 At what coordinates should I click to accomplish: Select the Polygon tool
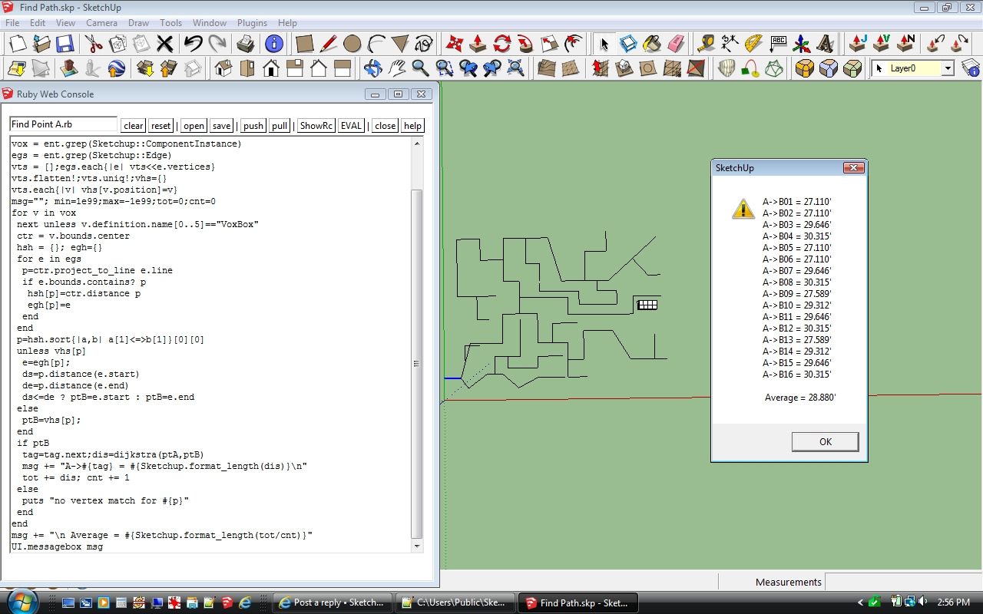(x=400, y=44)
